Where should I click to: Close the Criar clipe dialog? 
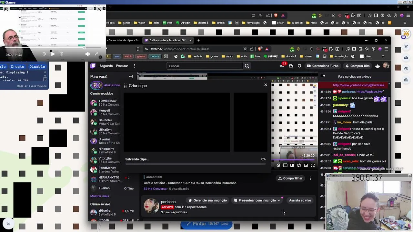(x=266, y=85)
